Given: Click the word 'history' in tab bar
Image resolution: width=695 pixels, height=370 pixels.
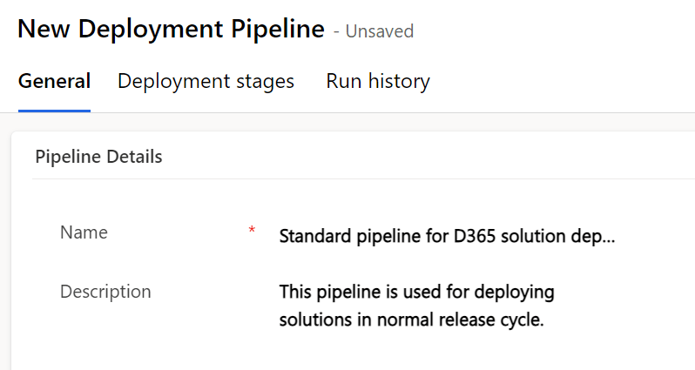Looking at the screenshot, I should (398, 82).
